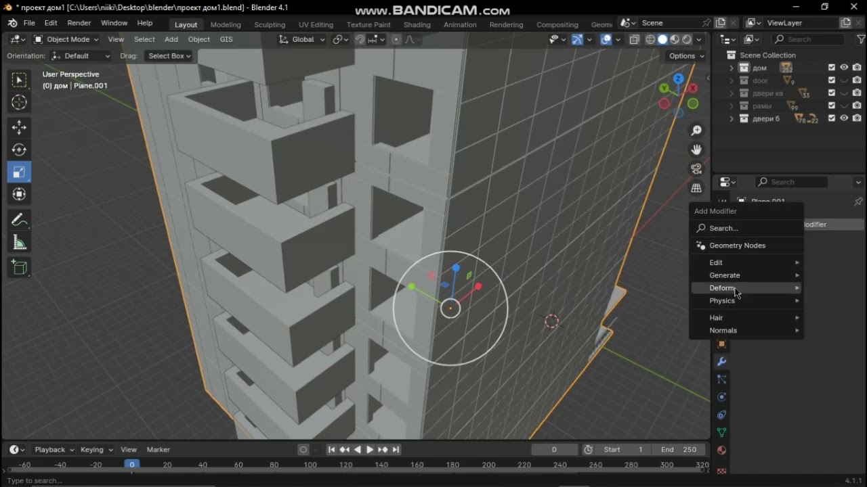This screenshot has height=487, width=867.
Task: Hide дом collection with eye icon
Action: pos(844,68)
